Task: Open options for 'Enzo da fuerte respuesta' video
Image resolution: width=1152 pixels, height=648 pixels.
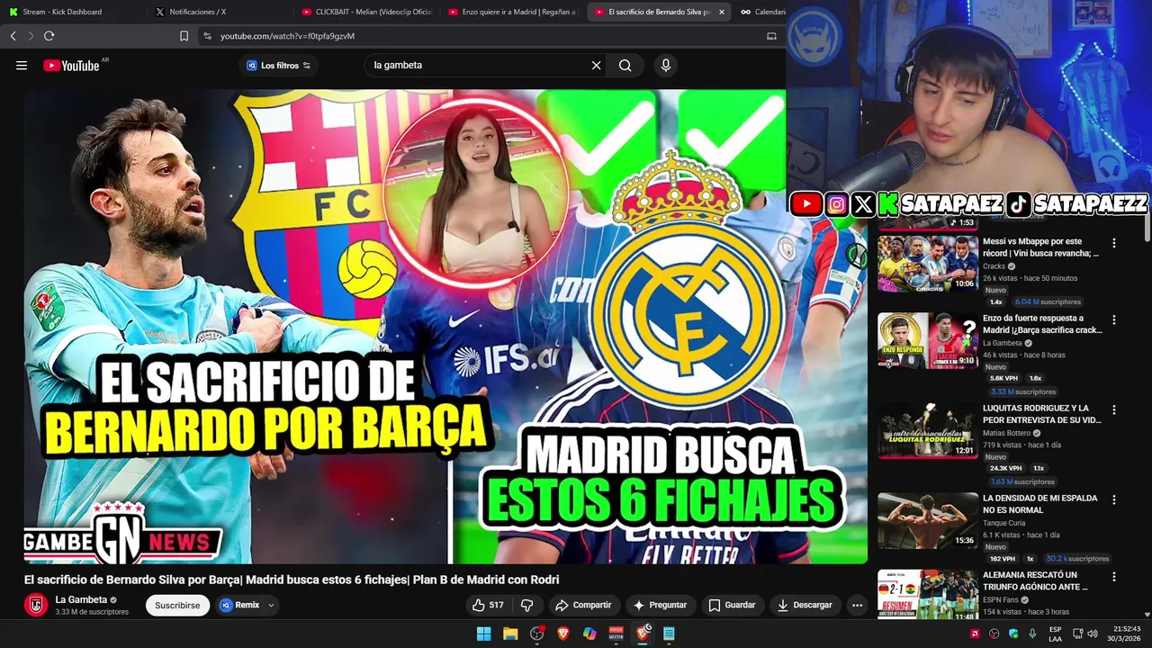Action: click(x=1114, y=319)
